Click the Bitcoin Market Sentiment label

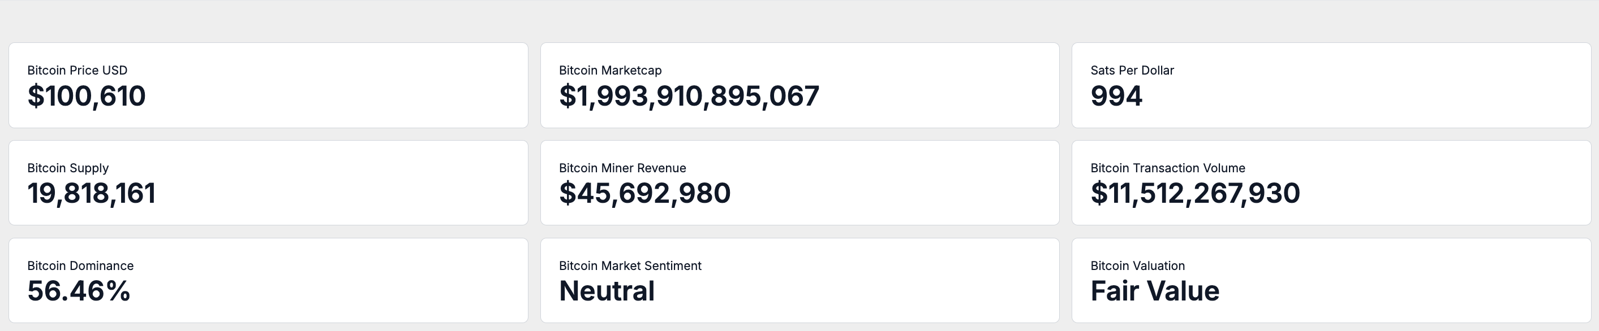630,265
